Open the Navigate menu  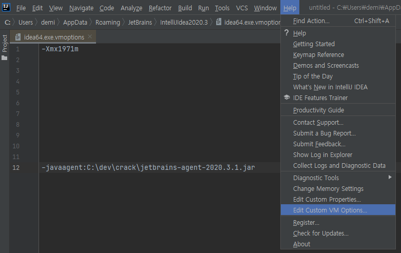pyautogui.click(x=81, y=8)
